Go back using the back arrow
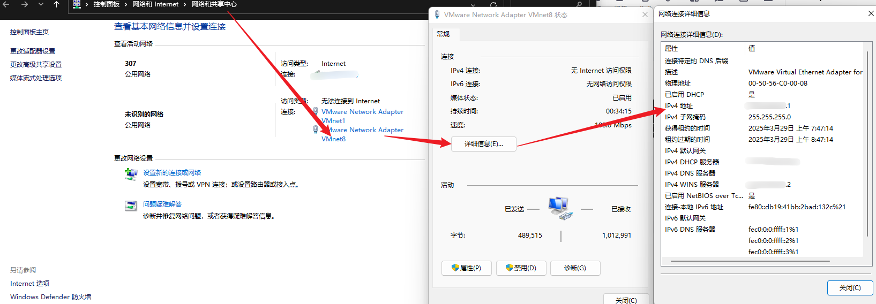This screenshot has width=876, height=304. pos(6,4)
